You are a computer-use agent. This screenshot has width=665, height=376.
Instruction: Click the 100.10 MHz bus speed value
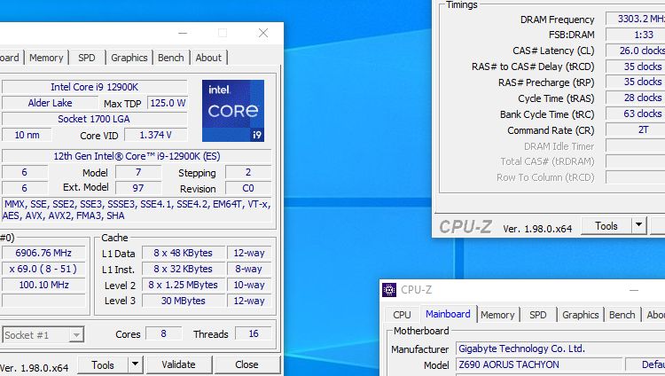click(43, 285)
